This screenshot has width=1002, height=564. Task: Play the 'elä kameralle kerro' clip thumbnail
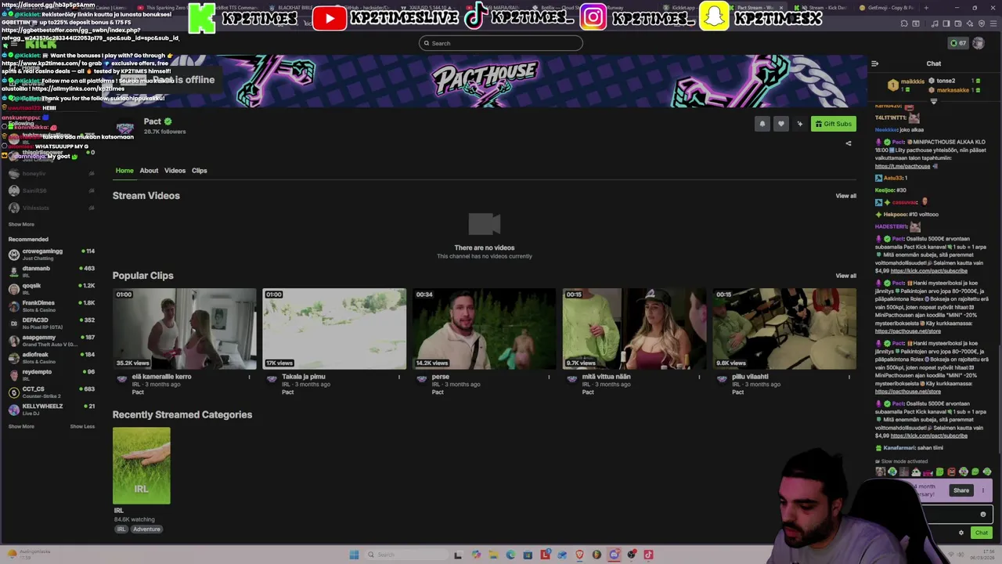pyautogui.click(x=185, y=329)
